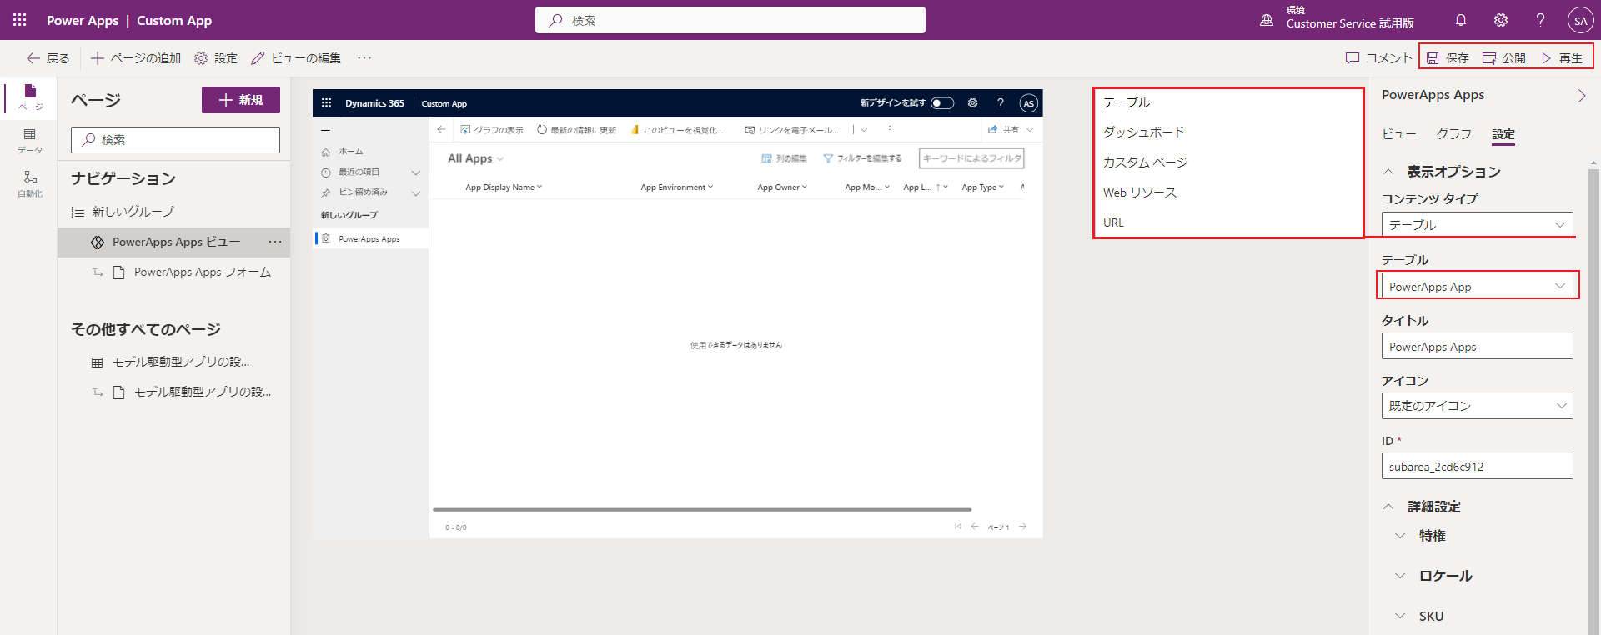Click ページの追加 to add a page
Viewport: 1601px width, 635px height.
pos(136,58)
